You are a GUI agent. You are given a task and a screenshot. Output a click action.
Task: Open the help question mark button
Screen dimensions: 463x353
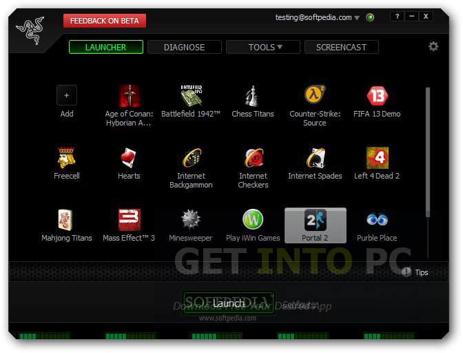click(x=397, y=17)
